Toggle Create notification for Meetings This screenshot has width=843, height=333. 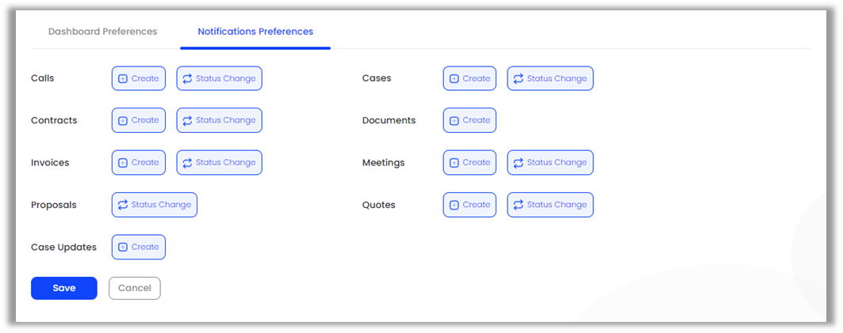(x=469, y=162)
